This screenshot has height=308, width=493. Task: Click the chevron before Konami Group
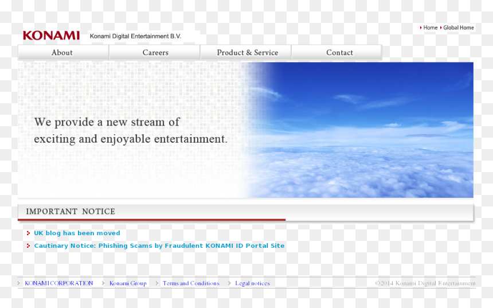pos(103,283)
